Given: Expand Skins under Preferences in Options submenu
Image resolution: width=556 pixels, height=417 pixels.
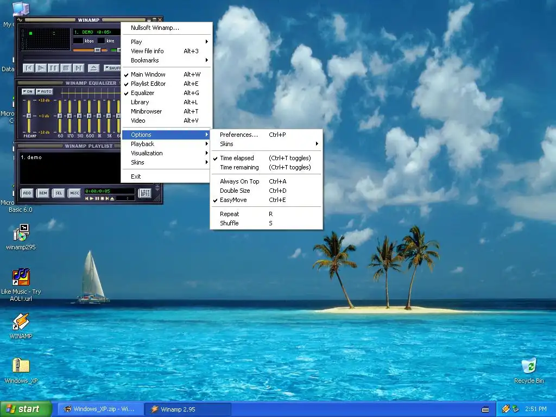Looking at the screenshot, I should (266, 144).
